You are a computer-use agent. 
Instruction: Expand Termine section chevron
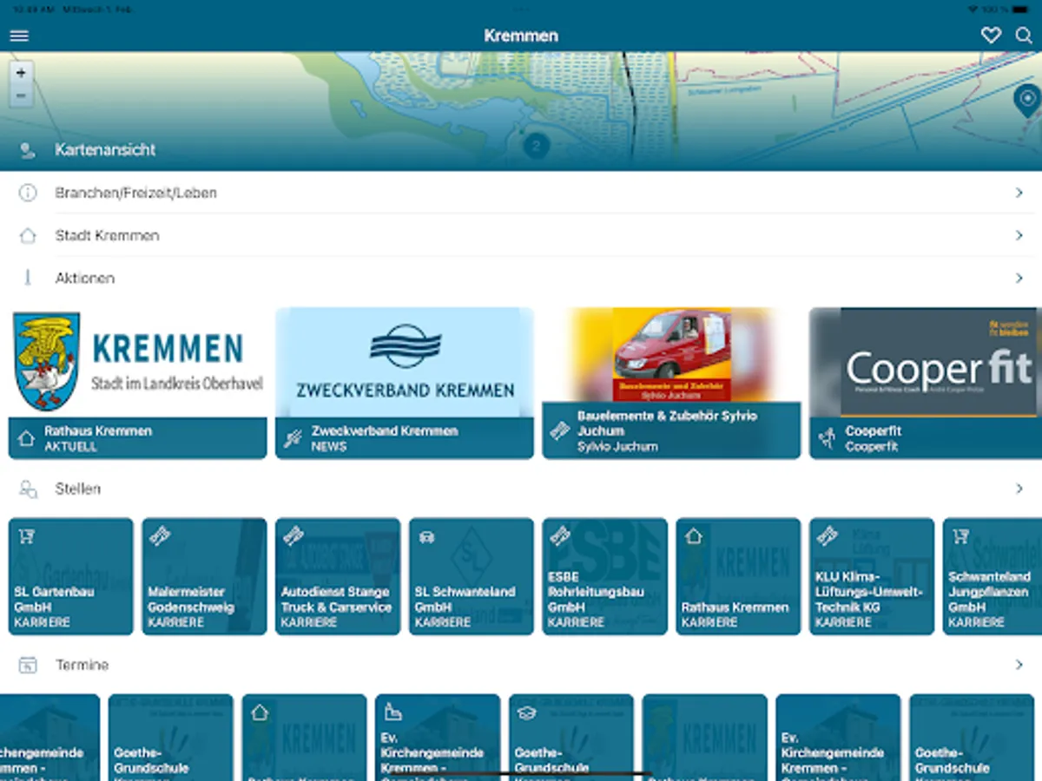[x=1019, y=666]
